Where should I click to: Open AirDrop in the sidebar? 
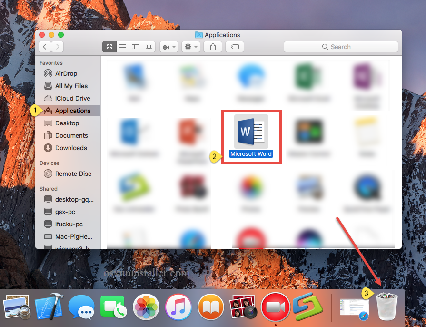(68, 73)
